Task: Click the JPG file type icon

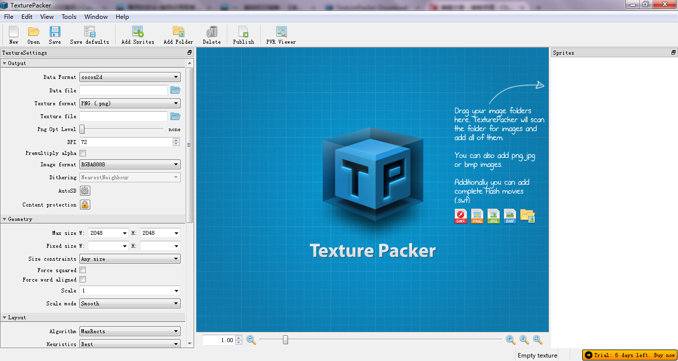Action: (493, 216)
